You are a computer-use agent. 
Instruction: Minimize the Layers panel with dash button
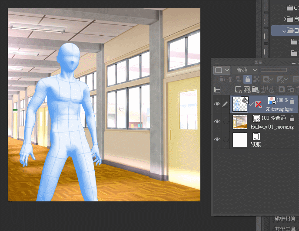click(293, 63)
